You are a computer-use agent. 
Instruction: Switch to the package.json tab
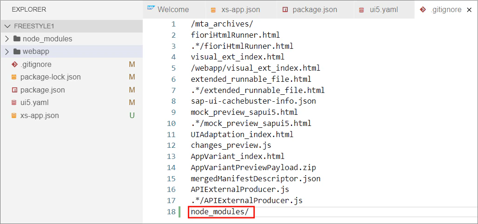tap(315, 9)
